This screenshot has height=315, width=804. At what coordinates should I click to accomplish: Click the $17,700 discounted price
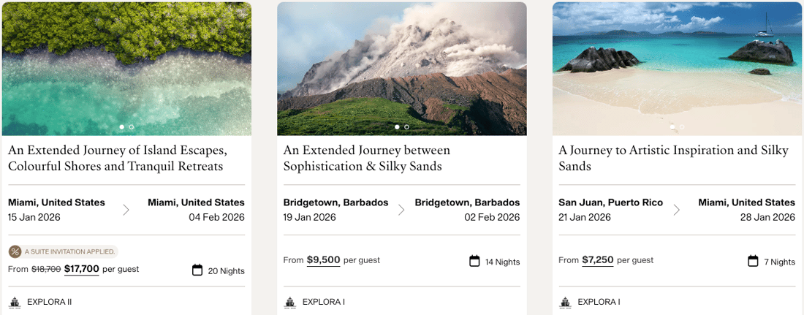[82, 269]
